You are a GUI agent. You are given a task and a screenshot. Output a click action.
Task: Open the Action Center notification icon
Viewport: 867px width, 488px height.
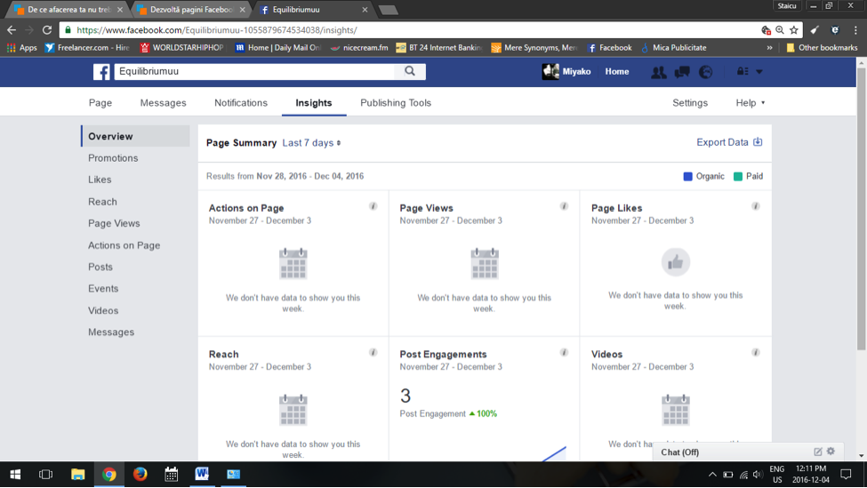point(846,474)
